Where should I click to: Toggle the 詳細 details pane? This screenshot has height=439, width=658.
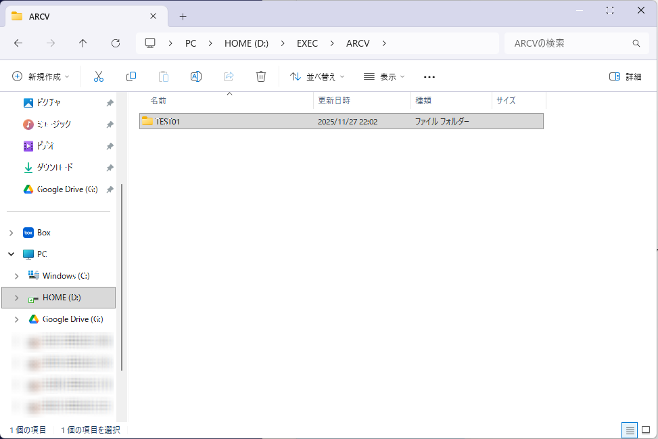(626, 76)
